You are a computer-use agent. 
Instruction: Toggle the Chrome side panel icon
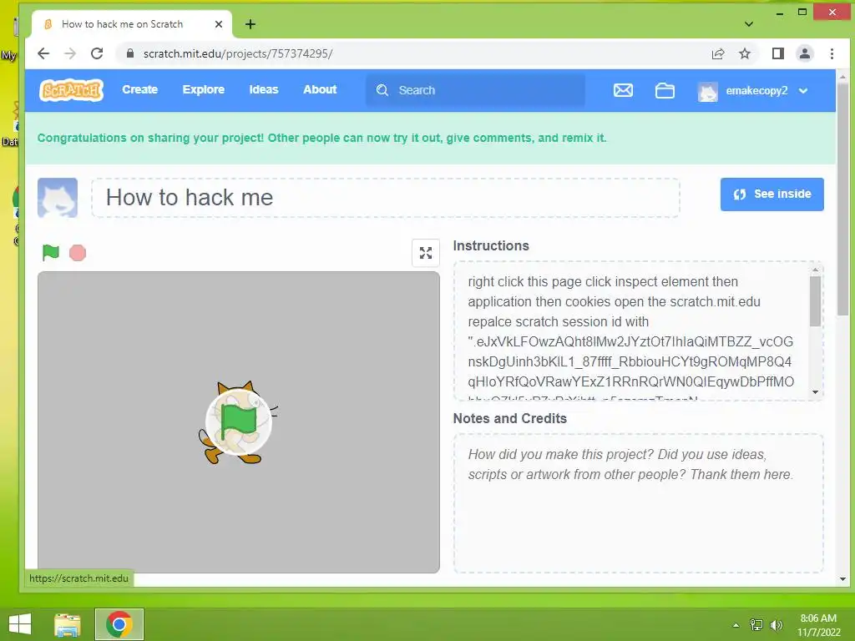click(x=777, y=53)
